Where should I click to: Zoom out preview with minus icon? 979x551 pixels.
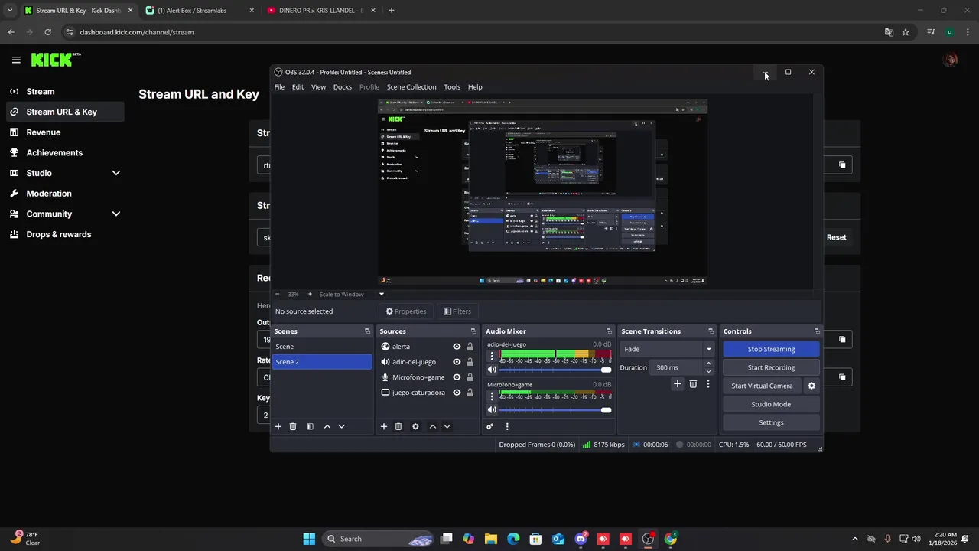[x=278, y=294]
